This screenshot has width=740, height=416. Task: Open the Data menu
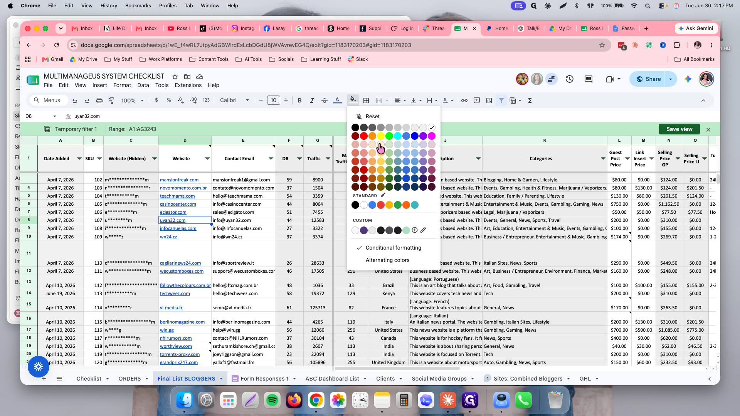(x=143, y=85)
